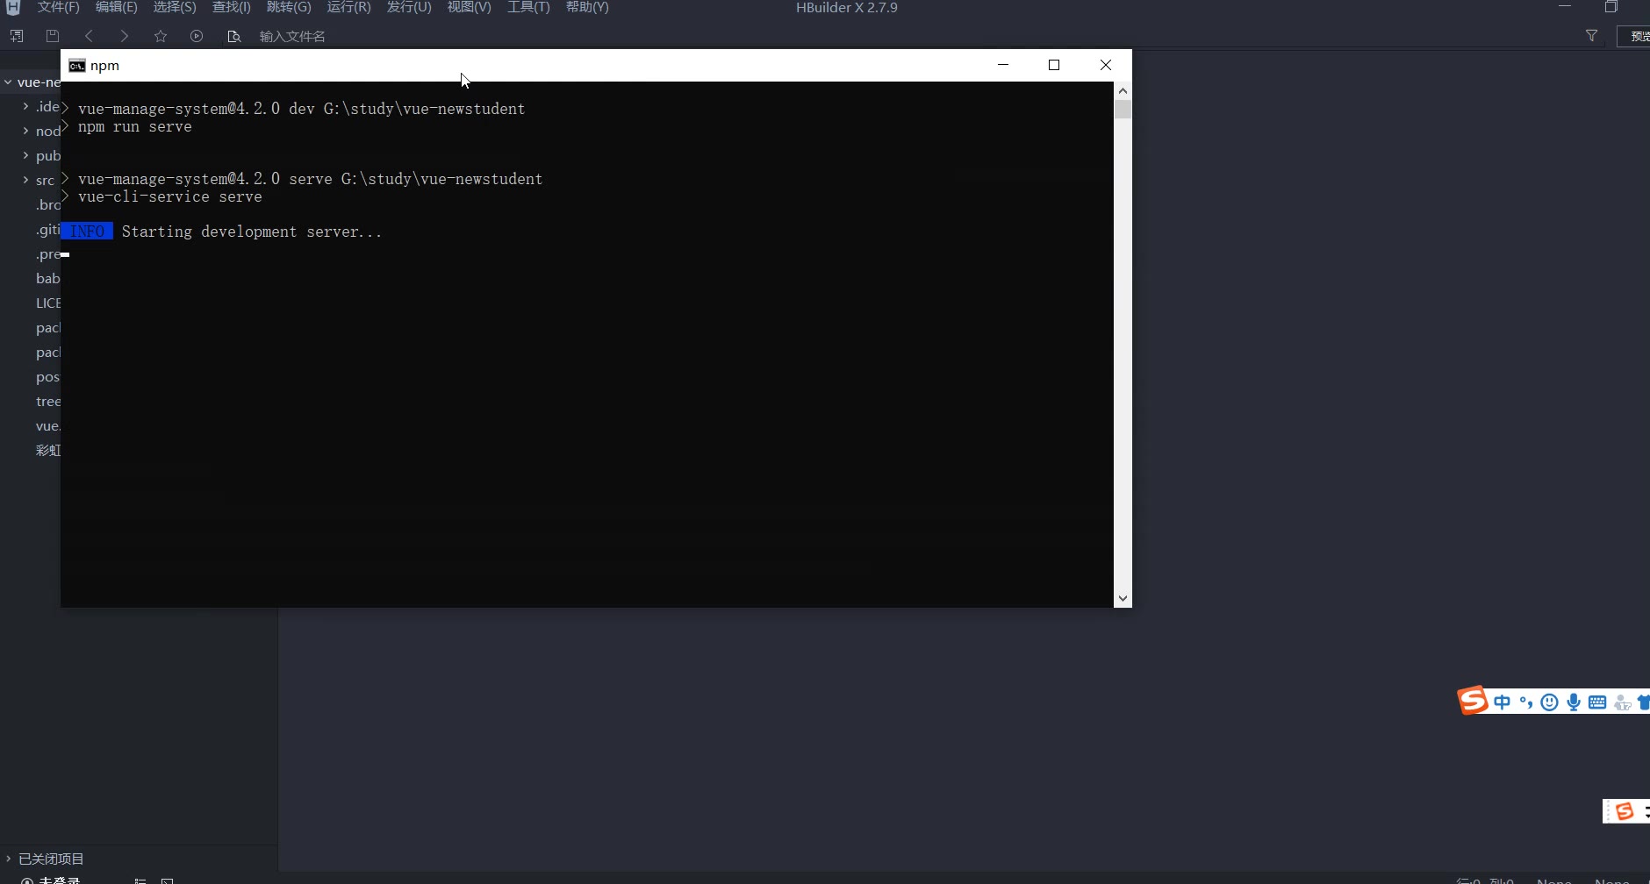Click the 未登录 login status
Image resolution: width=1650 pixels, height=884 pixels.
51,880
